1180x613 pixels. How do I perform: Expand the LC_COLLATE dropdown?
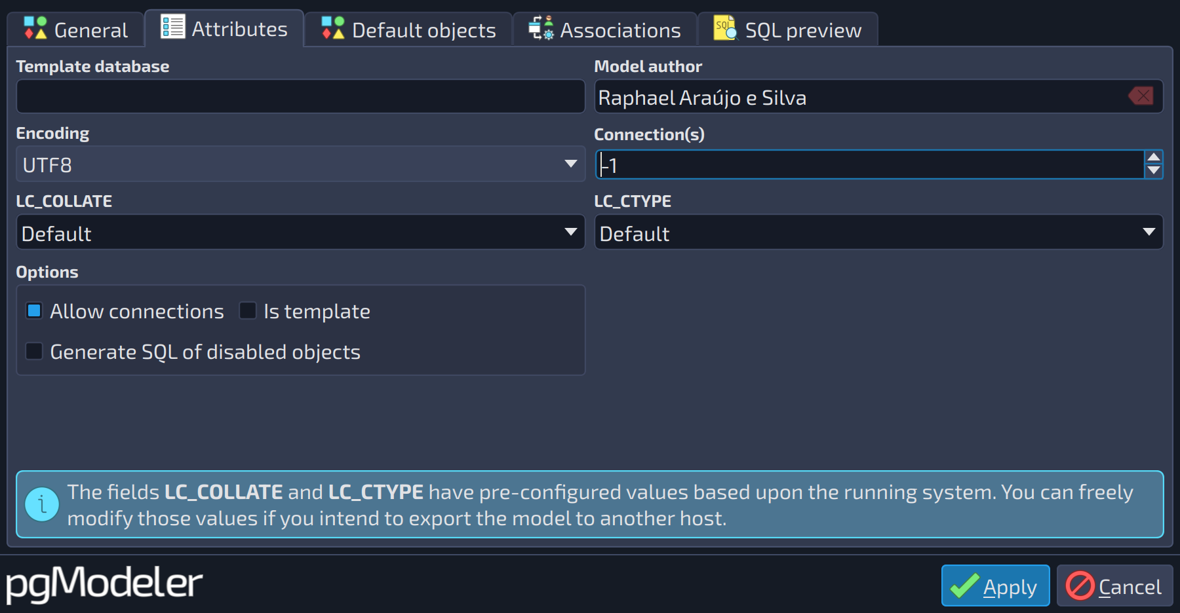(x=300, y=232)
